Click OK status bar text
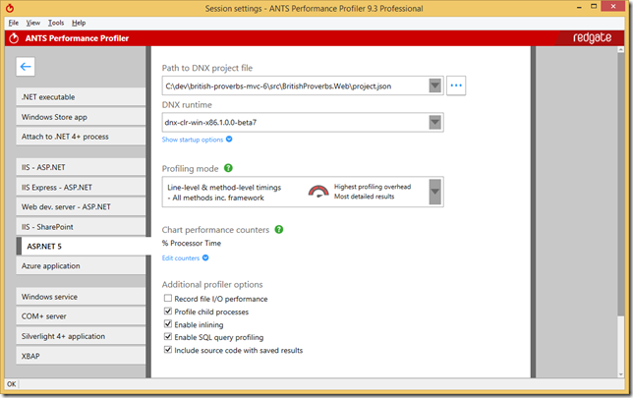 tap(12, 384)
